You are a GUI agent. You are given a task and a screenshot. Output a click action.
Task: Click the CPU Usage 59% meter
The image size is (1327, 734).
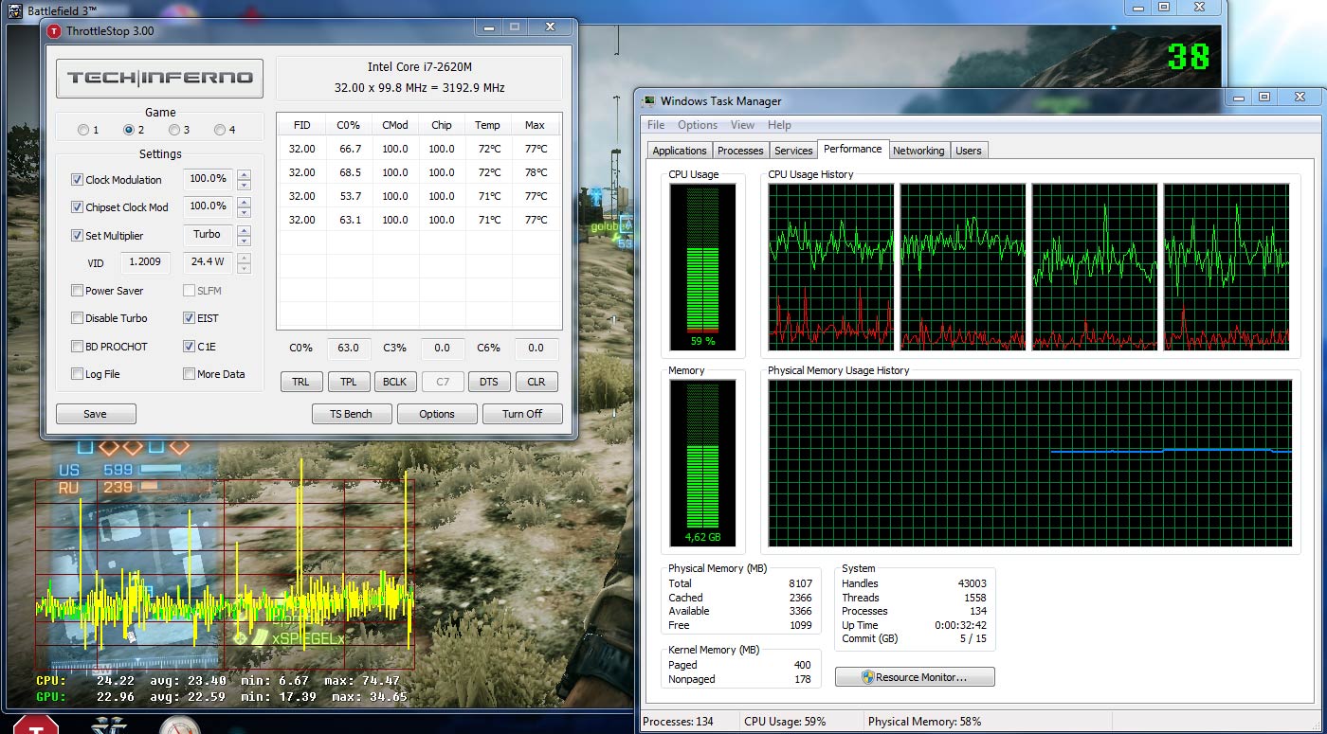click(702, 266)
